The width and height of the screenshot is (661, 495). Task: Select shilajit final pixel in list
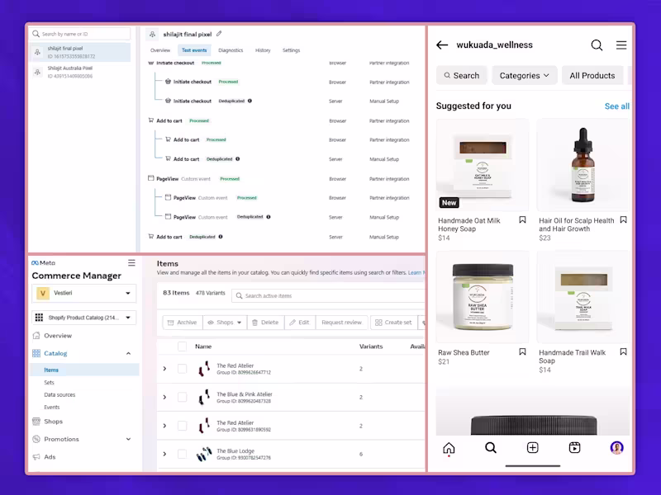(x=80, y=52)
